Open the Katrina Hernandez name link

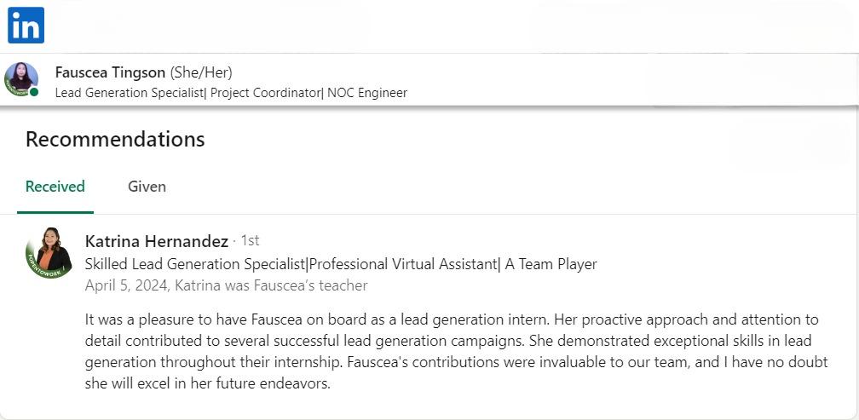pyautogui.click(x=157, y=241)
